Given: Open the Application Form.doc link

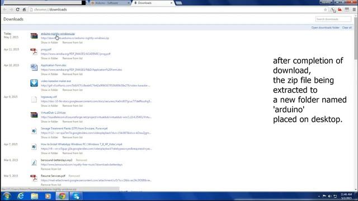Looking at the screenshot, I should [54, 65].
